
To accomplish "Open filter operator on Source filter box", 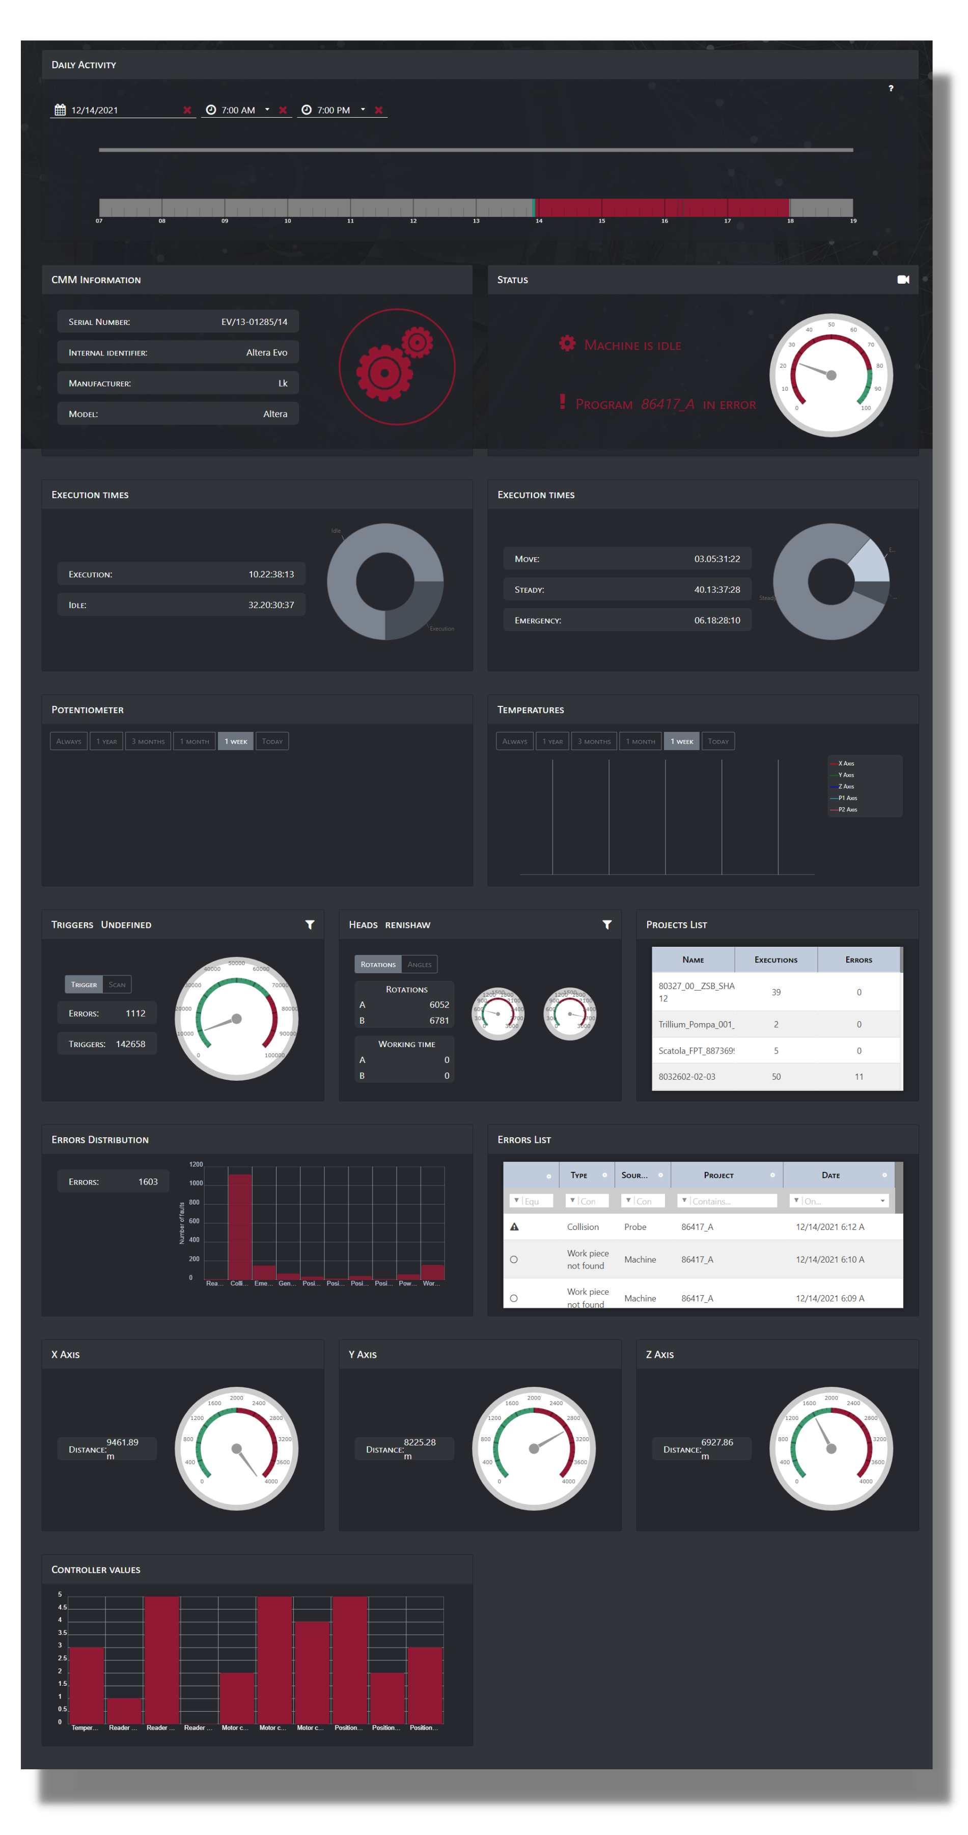I will pyautogui.click(x=628, y=1200).
